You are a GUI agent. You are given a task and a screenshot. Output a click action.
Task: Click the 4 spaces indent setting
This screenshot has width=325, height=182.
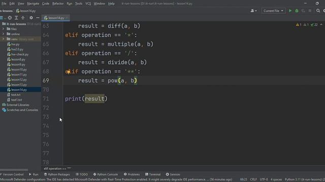(276, 179)
